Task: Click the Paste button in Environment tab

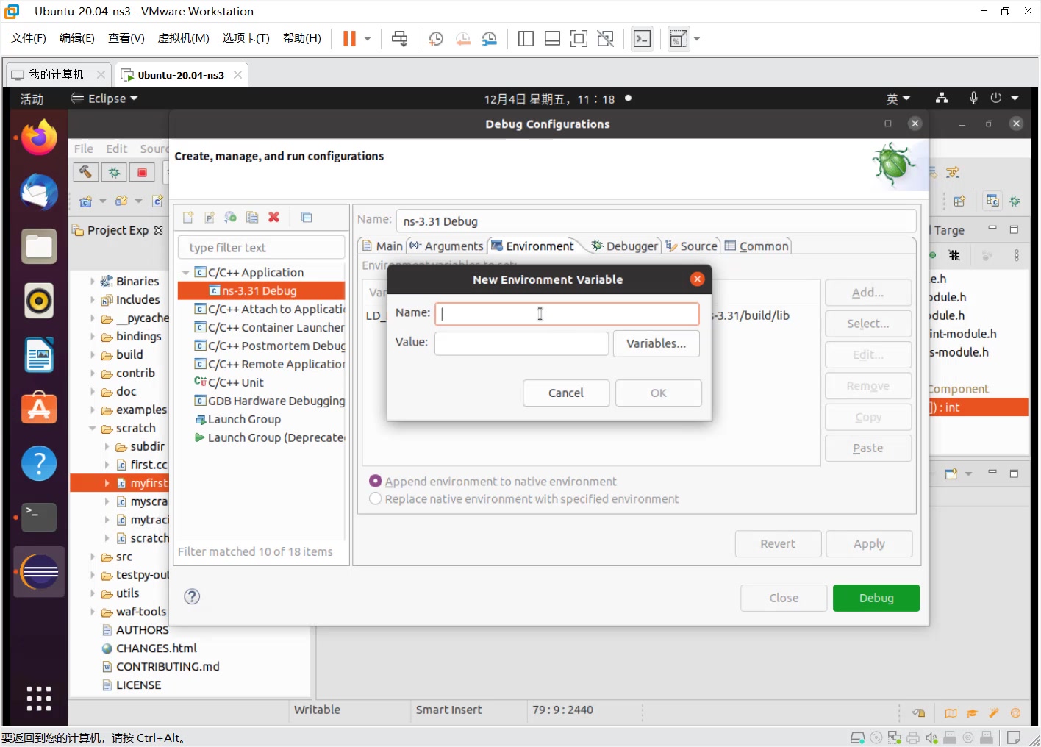Action: [x=868, y=448]
